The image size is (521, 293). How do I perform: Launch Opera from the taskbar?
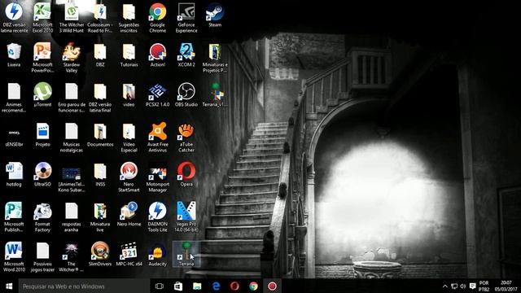click(x=234, y=286)
